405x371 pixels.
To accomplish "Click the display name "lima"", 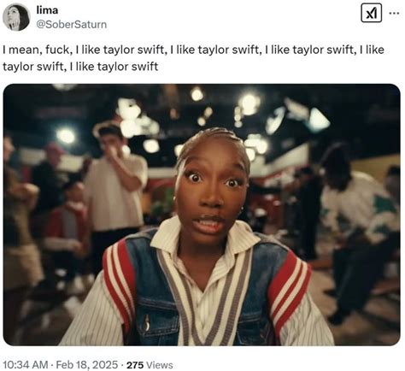I will (47, 10).
